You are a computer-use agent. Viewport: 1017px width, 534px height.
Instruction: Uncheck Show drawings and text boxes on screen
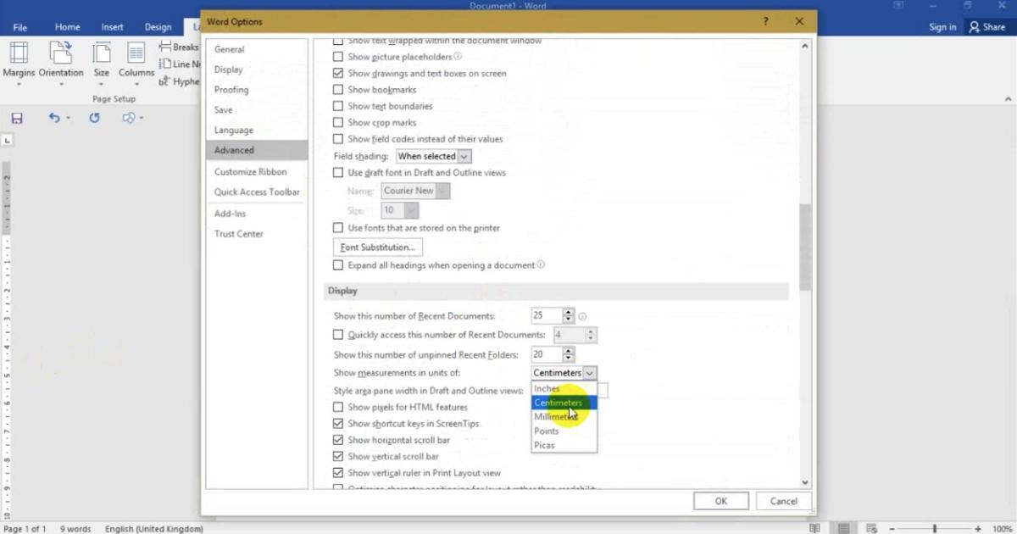(x=339, y=74)
